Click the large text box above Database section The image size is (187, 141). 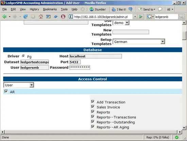pos(56,22)
